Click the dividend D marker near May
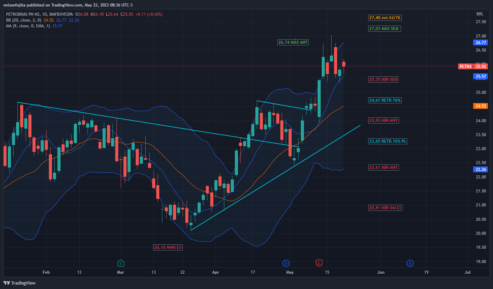Image resolution: width=493 pixels, height=289 pixels. point(286,263)
